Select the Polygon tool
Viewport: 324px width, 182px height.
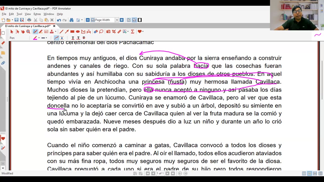click(83, 32)
